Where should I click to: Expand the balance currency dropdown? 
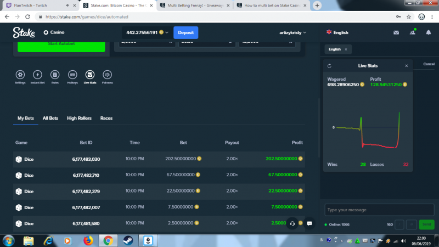(x=167, y=32)
